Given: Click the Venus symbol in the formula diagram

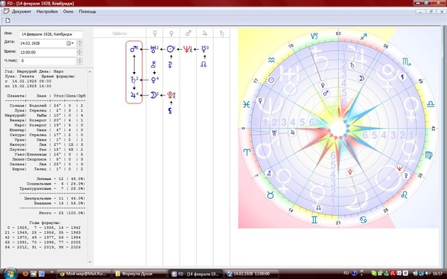Looking at the screenshot, I should coord(154,80).
